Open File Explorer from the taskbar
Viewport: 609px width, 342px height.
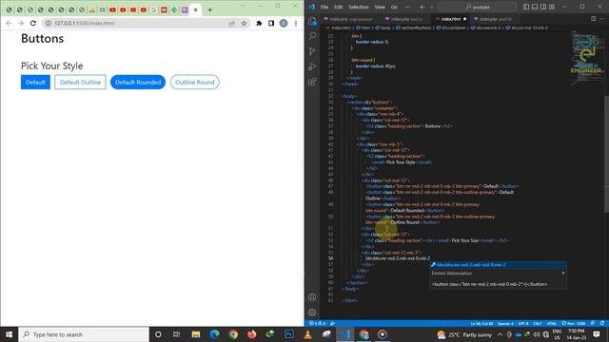(196, 334)
